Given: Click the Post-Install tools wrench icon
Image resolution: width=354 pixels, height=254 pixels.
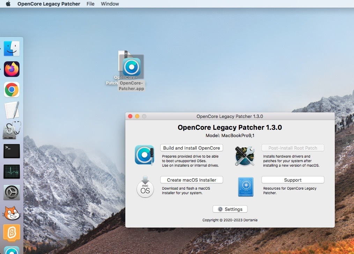Looking at the screenshot, I should pos(245,156).
